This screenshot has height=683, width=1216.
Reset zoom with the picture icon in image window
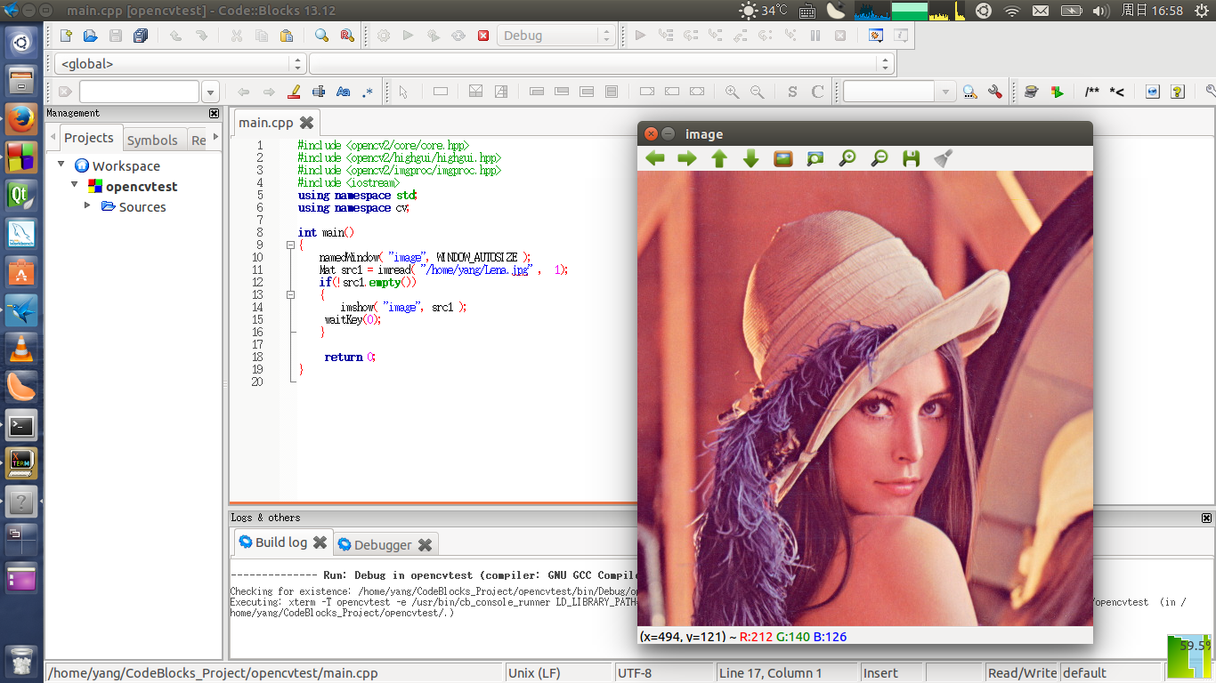coord(783,158)
